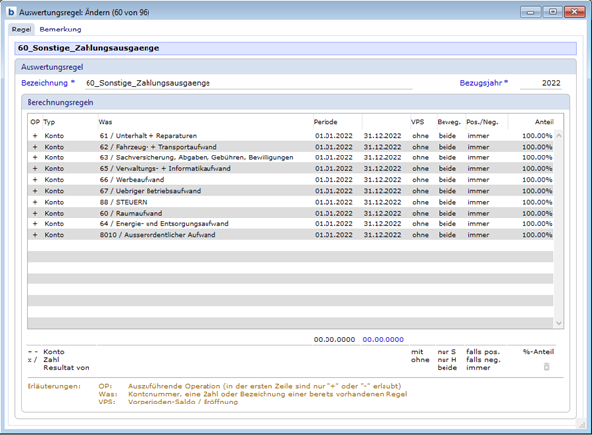592x435 pixels.
Task: Click the trash delete icon below %-Anteil
Action: point(547,366)
